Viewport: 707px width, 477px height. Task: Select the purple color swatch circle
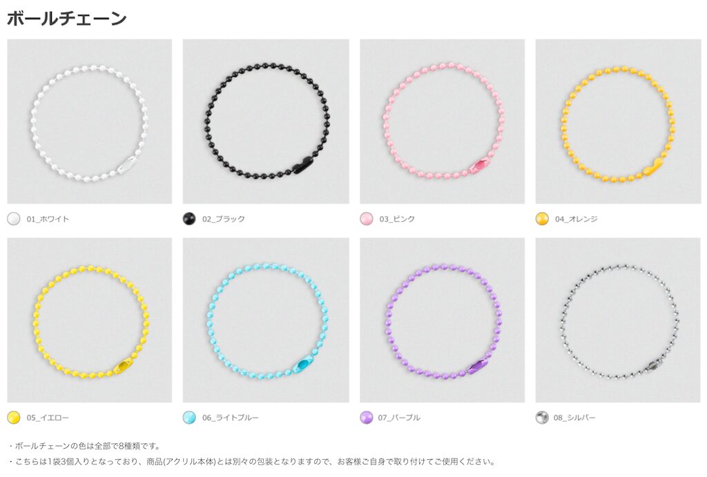366,418
